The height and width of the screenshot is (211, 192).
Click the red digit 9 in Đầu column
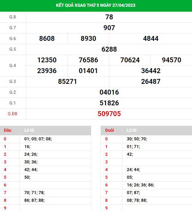click(5, 208)
